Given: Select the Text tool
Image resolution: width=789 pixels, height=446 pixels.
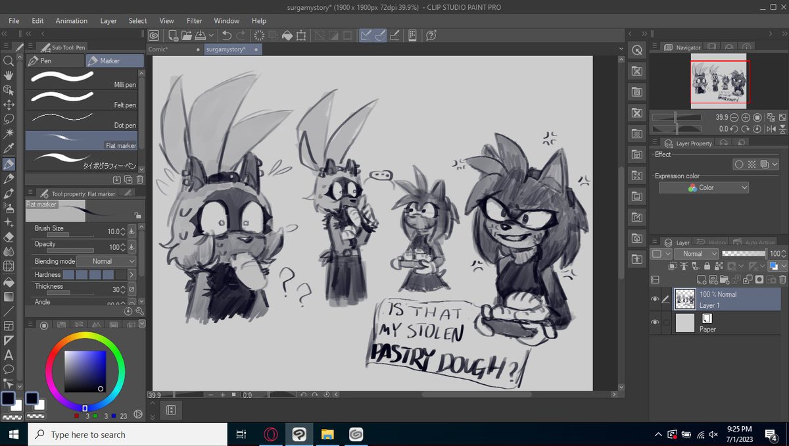Looking at the screenshot, I should [9, 355].
